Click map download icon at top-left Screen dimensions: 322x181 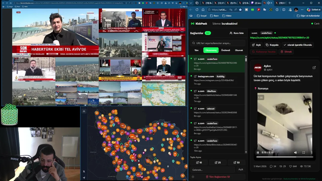point(84,111)
